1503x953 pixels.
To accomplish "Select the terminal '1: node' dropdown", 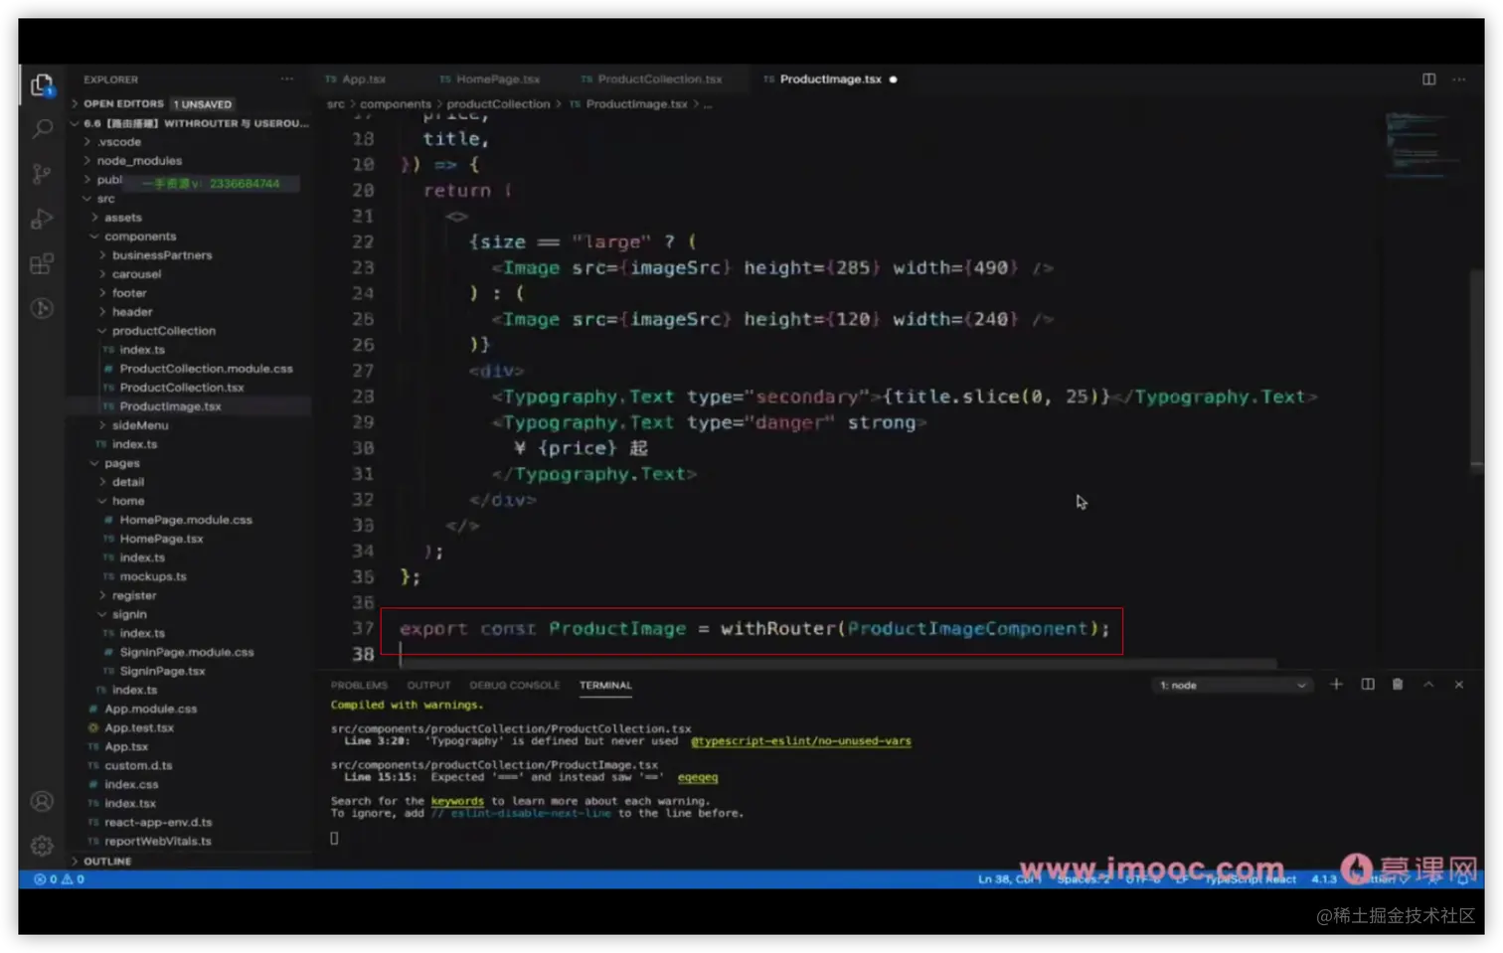I will click(1233, 686).
